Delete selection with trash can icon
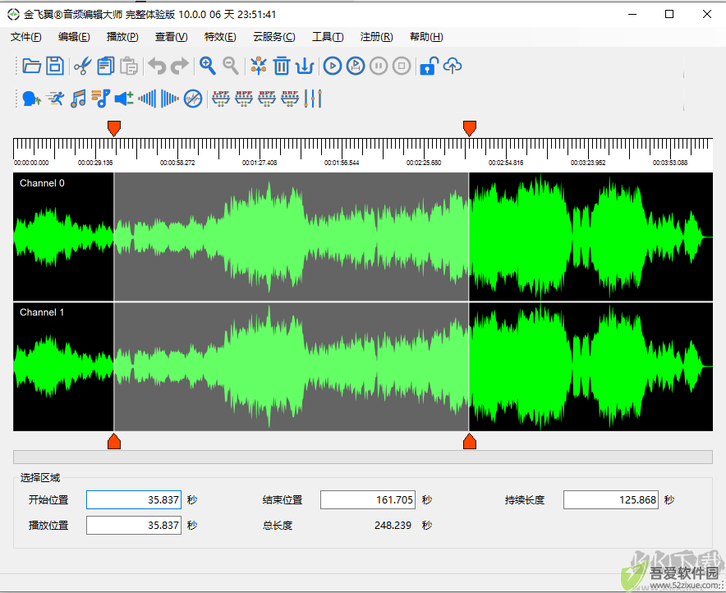The image size is (726, 593). tap(282, 67)
